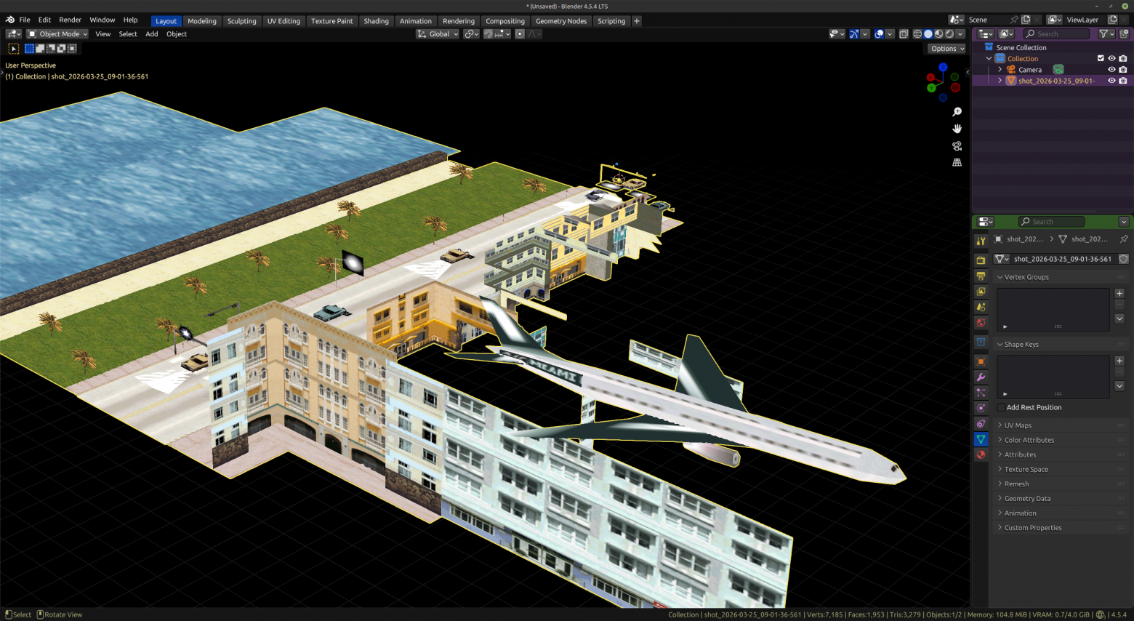Enable wireframe viewport shading
Screen dimensions: 1134x621
pyautogui.click(x=917, y=34)
